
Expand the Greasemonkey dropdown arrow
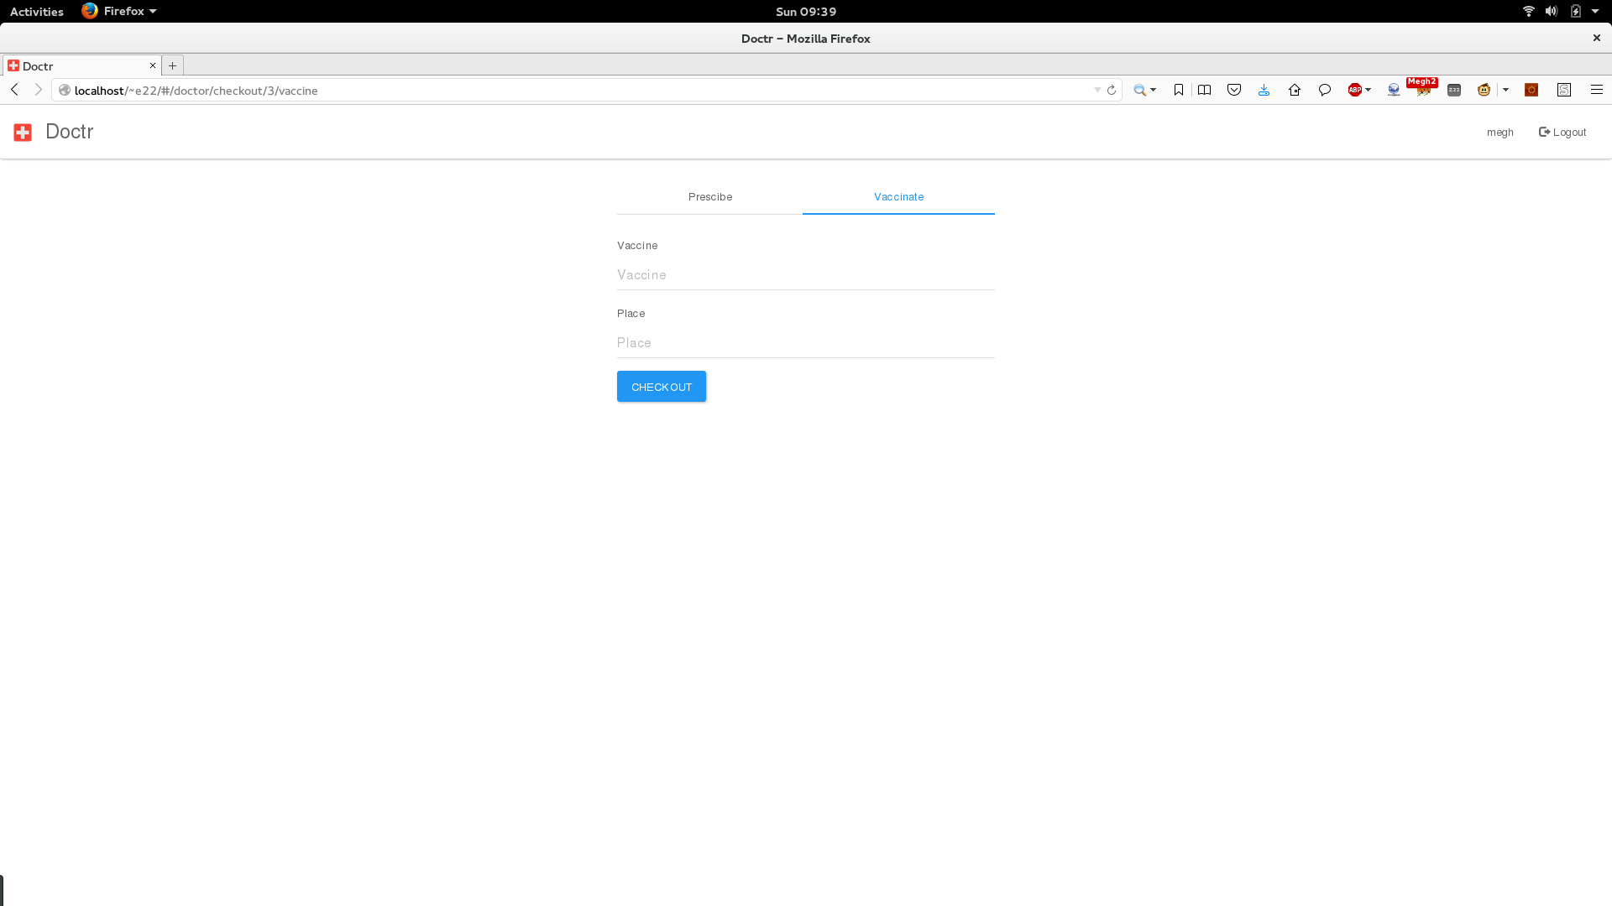[1506, 90]
